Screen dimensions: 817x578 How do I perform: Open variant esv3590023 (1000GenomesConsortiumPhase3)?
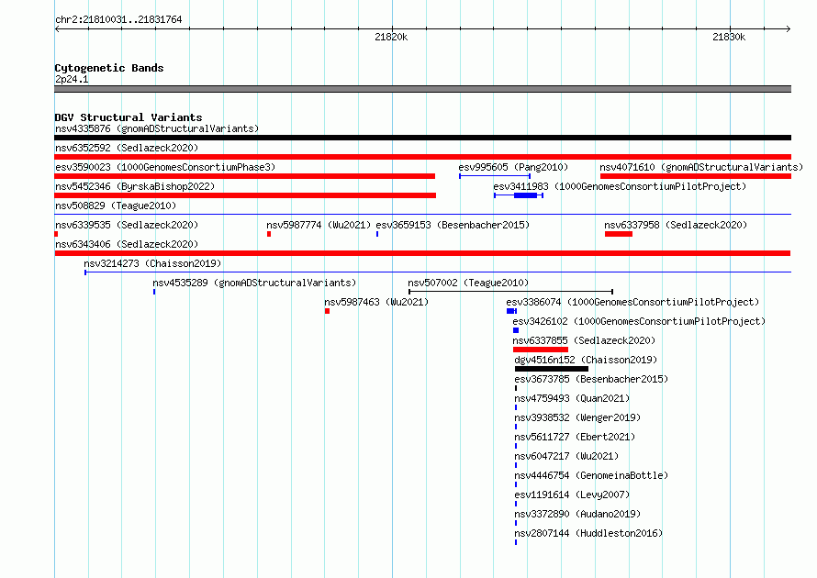tap(165, 167)
